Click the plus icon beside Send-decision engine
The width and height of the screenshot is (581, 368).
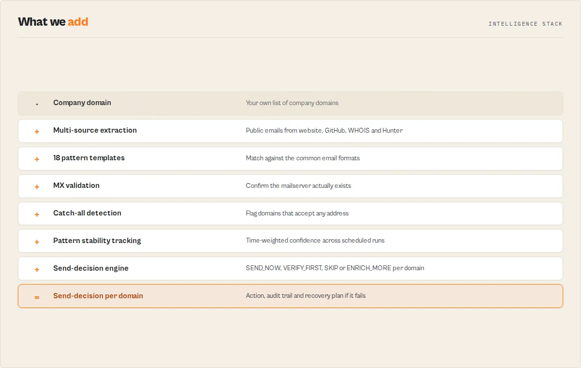tap(37, 269)
